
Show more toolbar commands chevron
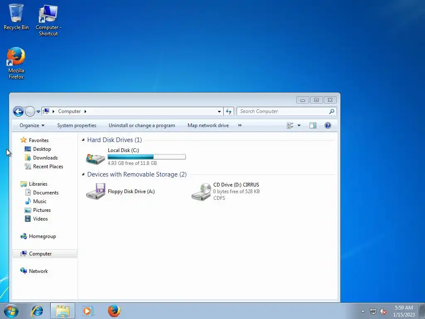click(x=239, y=125)
